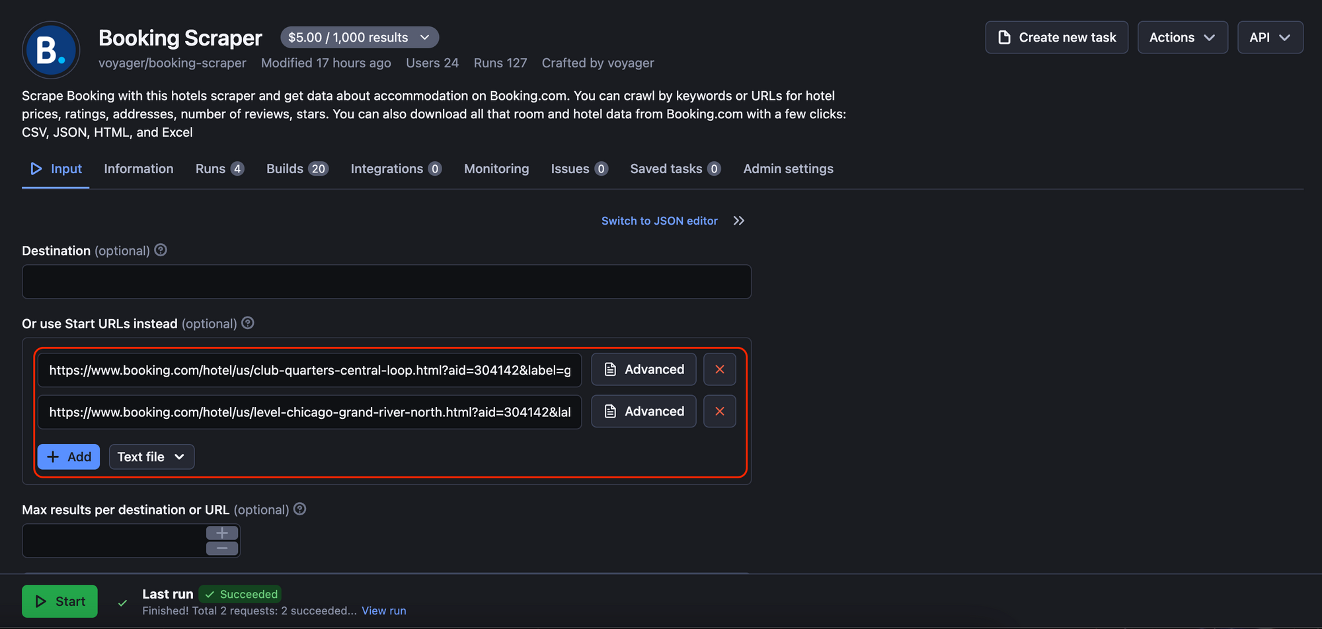Viewport: 1322px width, 629px height.
Task: Click the Succeeded status badge
Action: [x=241, y=595]
